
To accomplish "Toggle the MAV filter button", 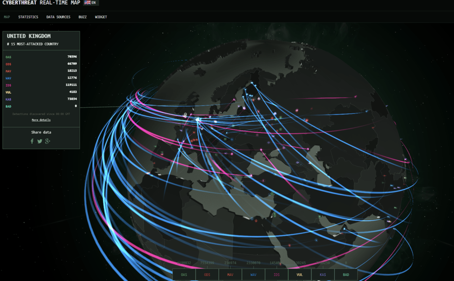I will [x=230, y=274].
